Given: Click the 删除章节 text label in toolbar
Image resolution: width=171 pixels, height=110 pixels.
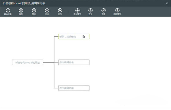Looking at the screenshot, I should (117, 14).
